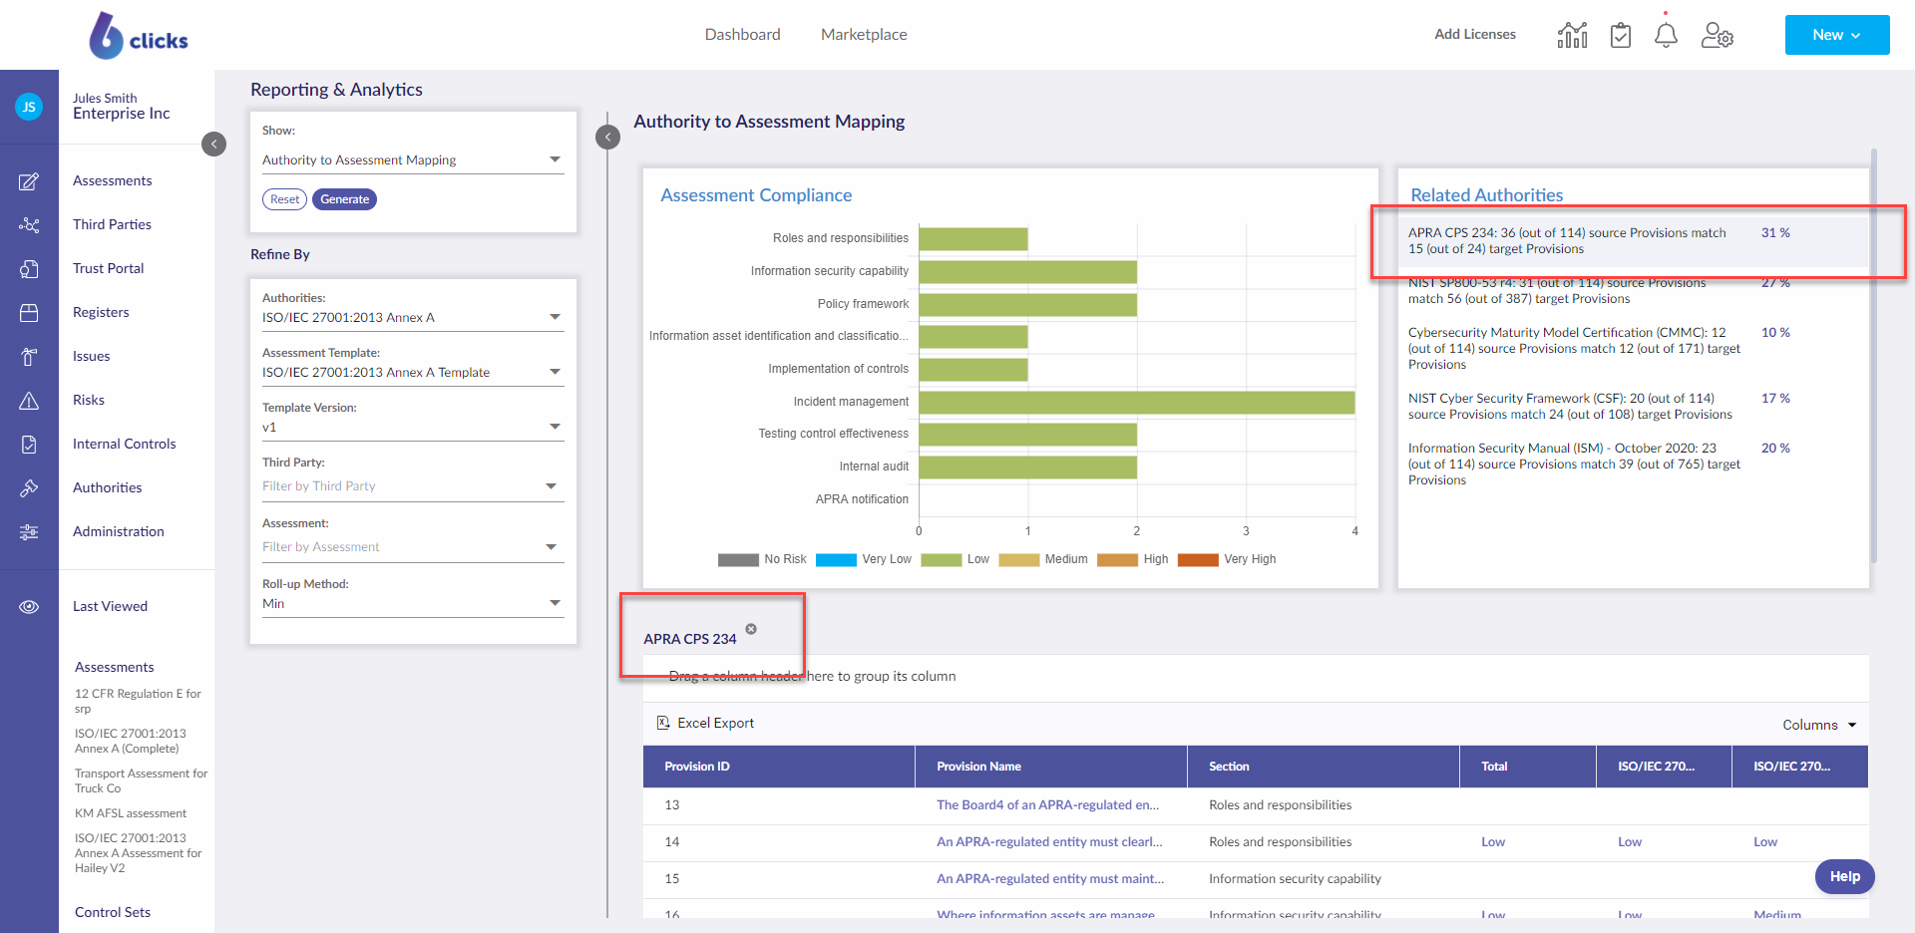Click the Very Low legend color swatch
Image resolution: width=1915 pixels, height=933 pixels.
(x=836, y=560)
